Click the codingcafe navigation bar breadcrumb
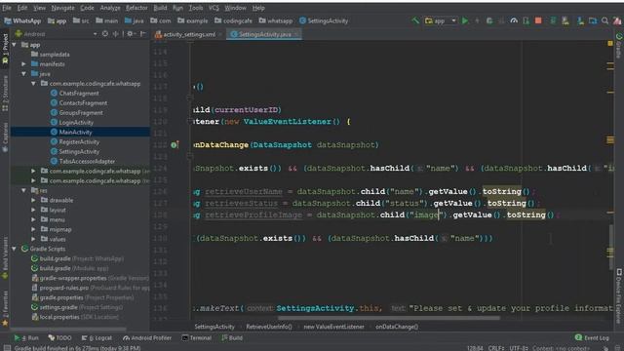 click(x=233, y=20)
